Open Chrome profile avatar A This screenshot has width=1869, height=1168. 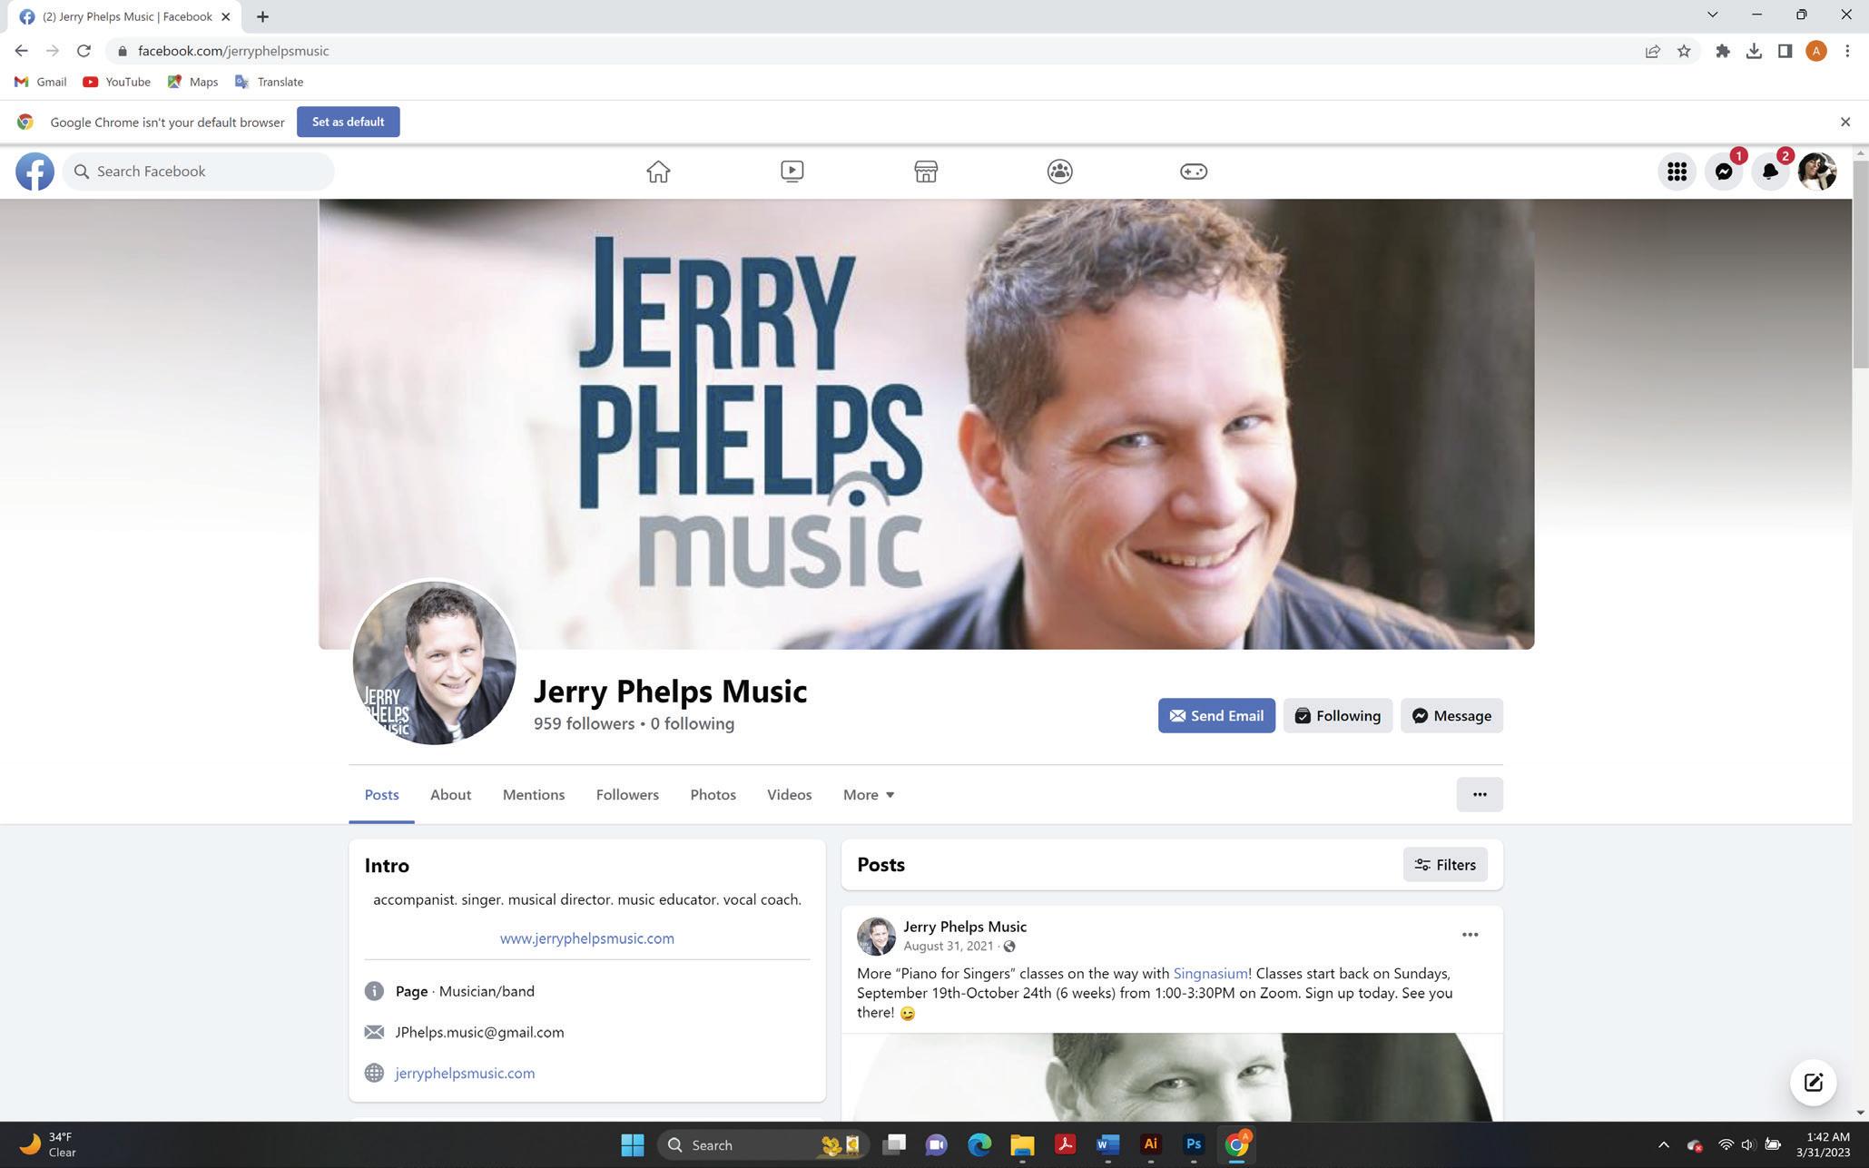click(x=1815, y=51)
